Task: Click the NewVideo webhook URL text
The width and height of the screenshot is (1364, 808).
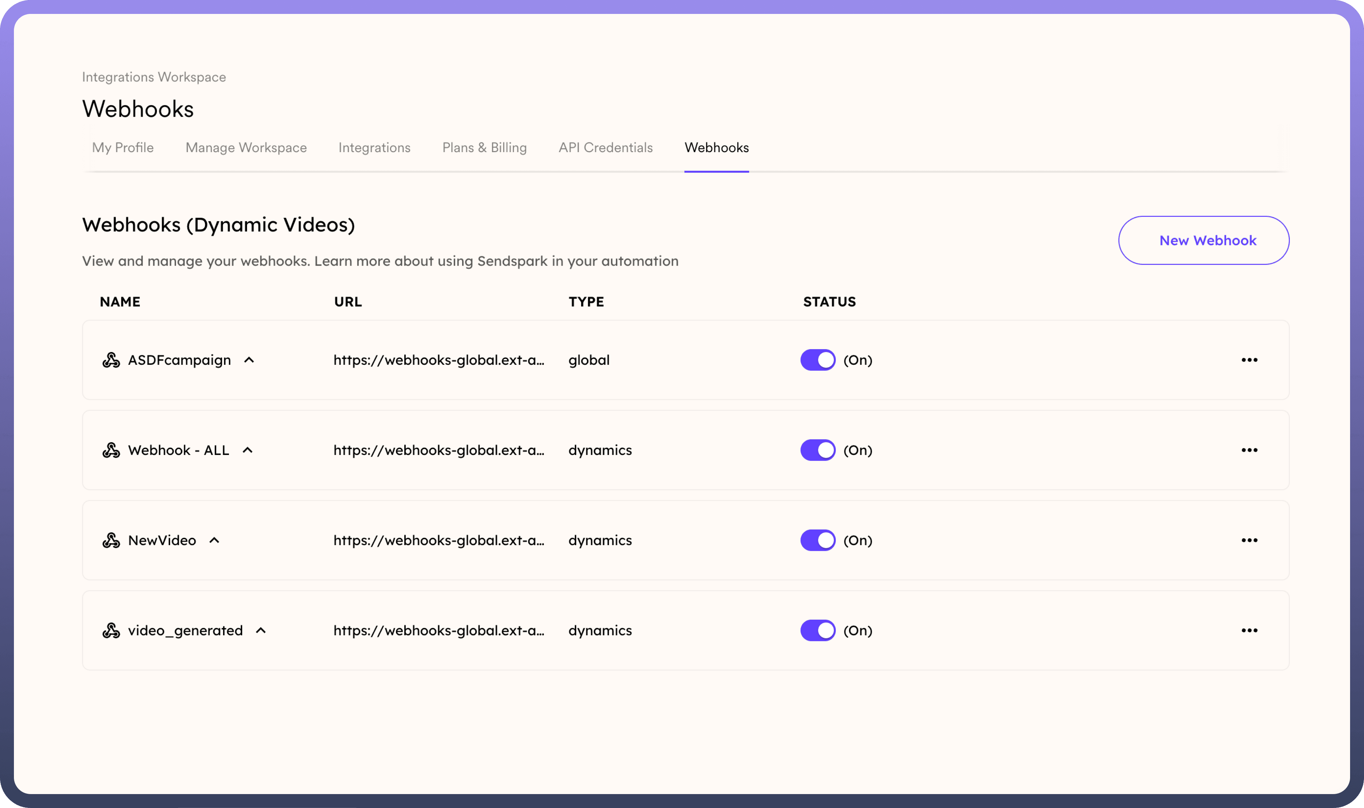Action: click(438, 540)
